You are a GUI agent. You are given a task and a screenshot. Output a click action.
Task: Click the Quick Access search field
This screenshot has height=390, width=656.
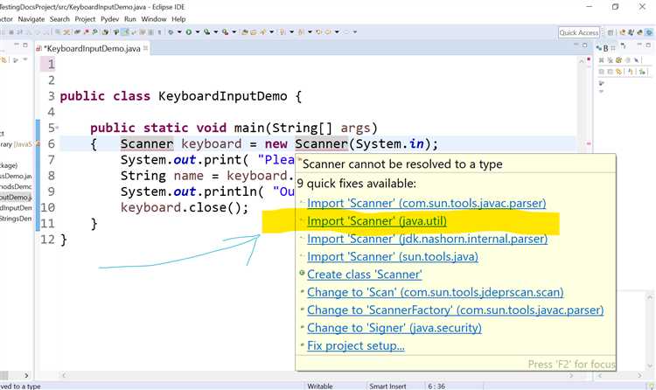point(579,32)
